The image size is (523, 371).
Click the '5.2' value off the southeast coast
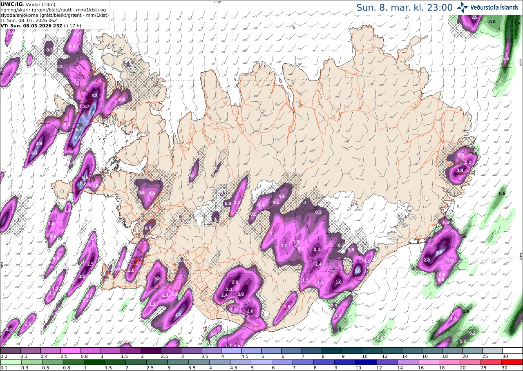(x=440, y=253)
